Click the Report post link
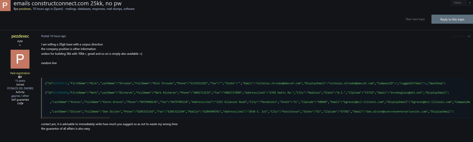The width and height of the screenshot is (473, 142). 458,36
